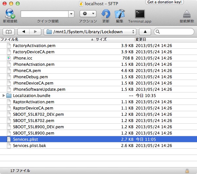Select RaptorActivation.pem file
This screenshot has width=197, height=174.
[x=33, y=102]
